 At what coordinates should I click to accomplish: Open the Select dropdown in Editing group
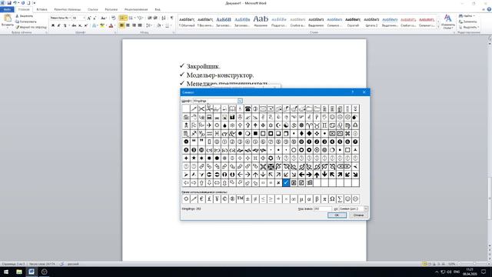(x=468, y=28)
